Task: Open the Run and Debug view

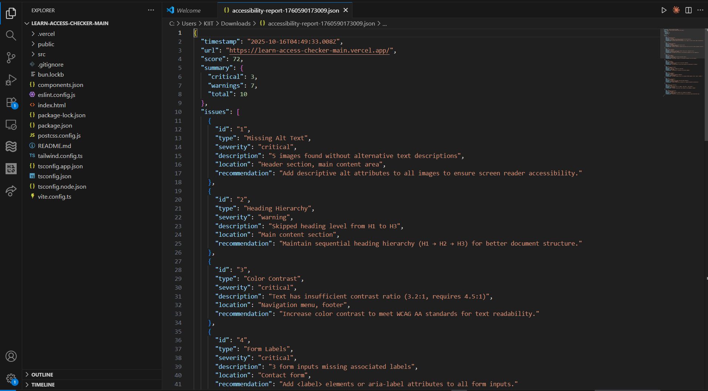Action: click(x=11, y=80)
